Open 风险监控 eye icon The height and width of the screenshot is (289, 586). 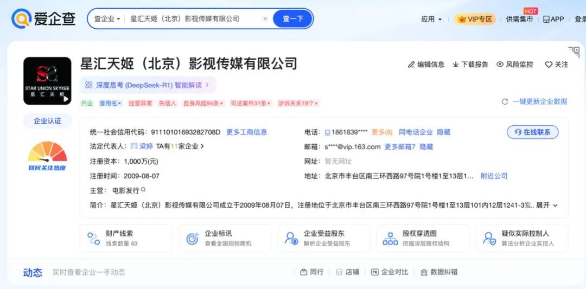(x=500, y=65)
